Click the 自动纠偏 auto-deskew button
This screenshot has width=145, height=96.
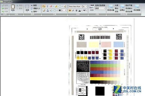click(x=111, y=8)
